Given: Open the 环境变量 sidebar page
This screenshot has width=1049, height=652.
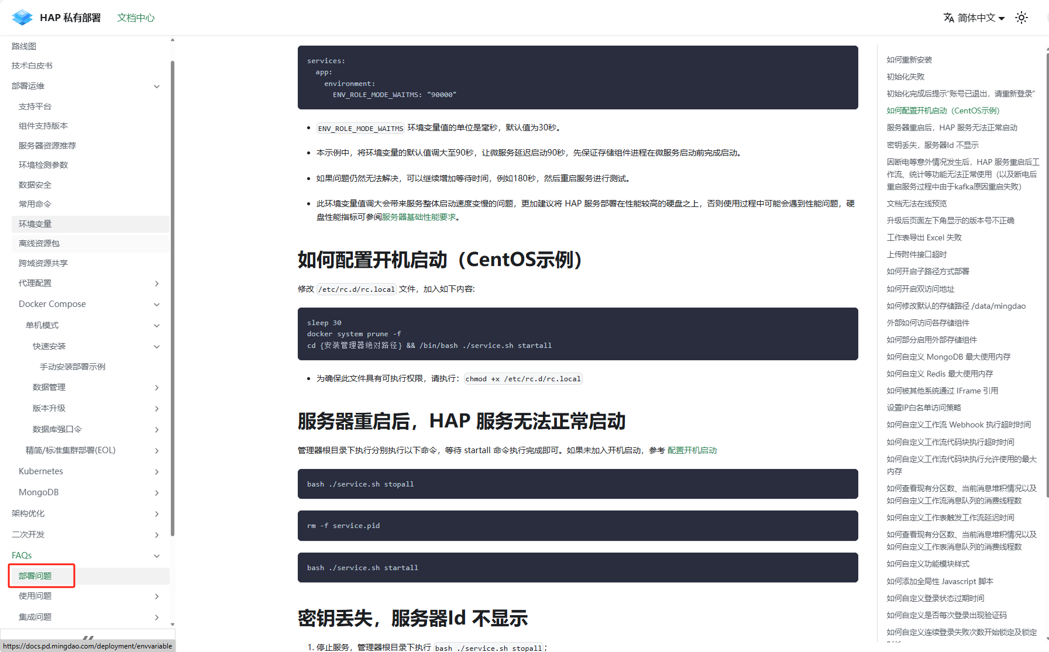Looking at the screenshot, I should pos(91,224).
